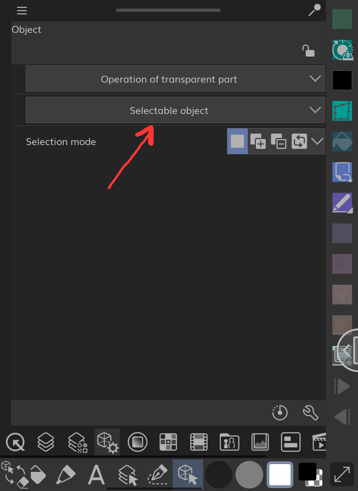This screenshot has height=491, width=358.
Task: Select the New selection mode
Action: coord(237,141)
